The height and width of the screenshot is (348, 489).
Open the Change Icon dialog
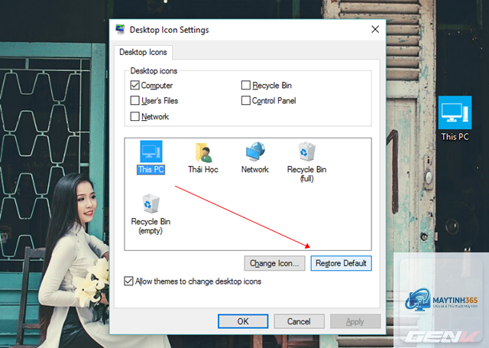(x=274, y=263)
